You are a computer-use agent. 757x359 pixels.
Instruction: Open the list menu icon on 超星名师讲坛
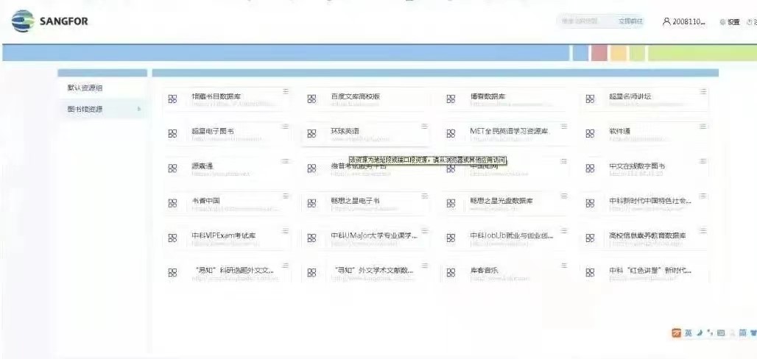[x=703, y=91]
